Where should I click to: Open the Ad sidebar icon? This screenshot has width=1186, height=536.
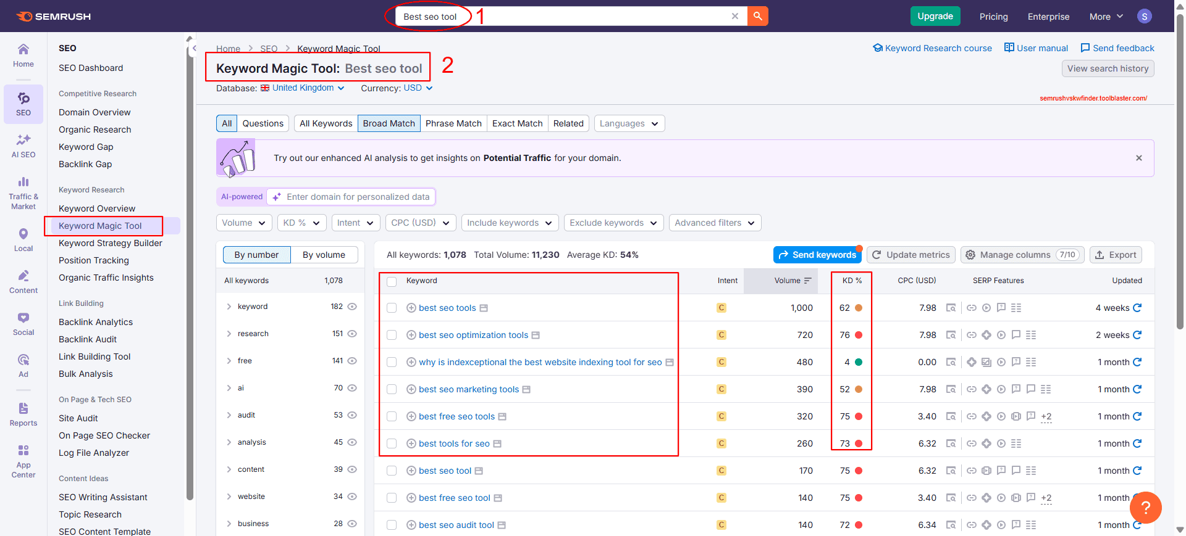click(23, 366)
